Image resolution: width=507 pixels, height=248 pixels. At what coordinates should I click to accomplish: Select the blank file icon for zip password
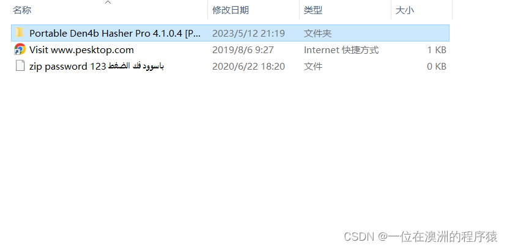[x=20, y=66]
